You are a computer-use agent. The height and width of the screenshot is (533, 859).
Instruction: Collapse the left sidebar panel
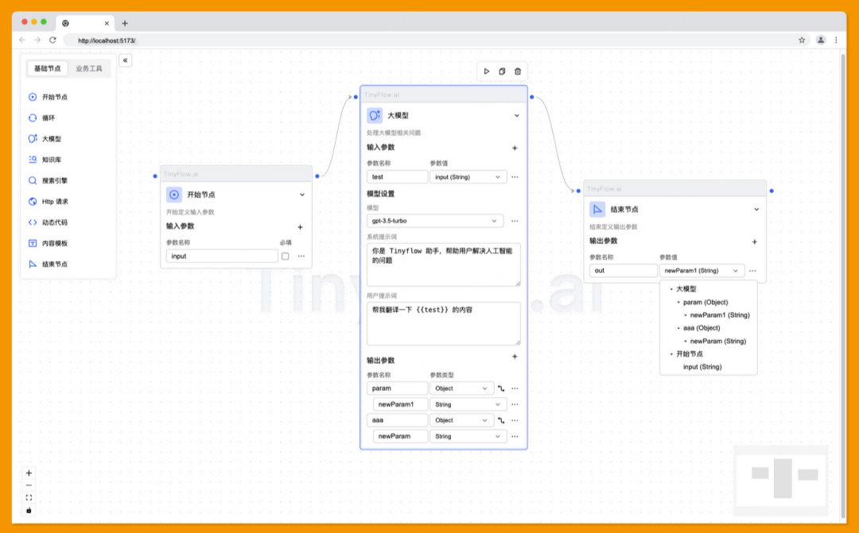click(x=126, y=60)
